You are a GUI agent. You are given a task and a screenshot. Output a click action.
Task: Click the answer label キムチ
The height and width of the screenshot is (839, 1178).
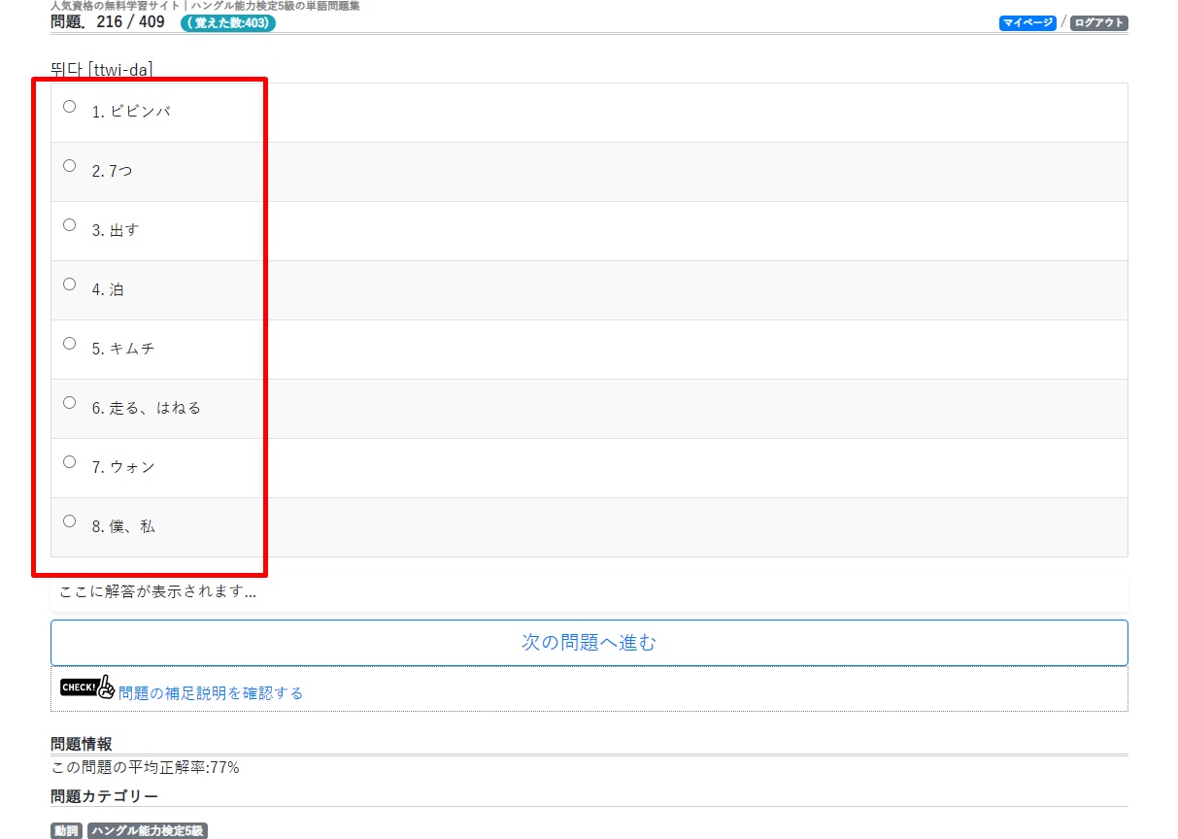pos(132,350)
